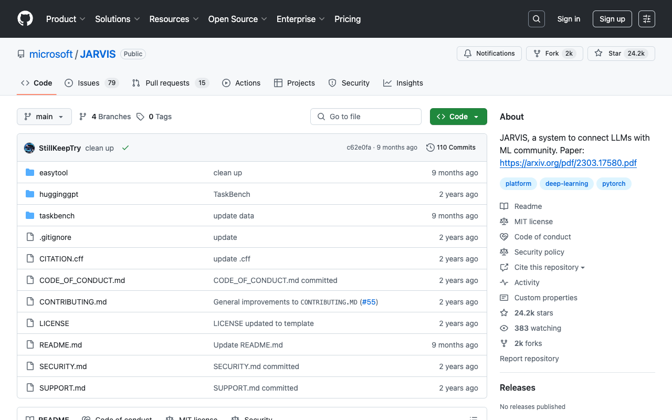Screen dimensions: 672x420
Task: Go to the Security tab
Action: 349,83
